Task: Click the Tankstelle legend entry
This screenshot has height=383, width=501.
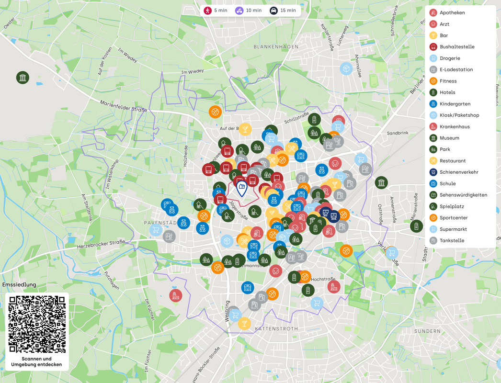Action: 452,241
